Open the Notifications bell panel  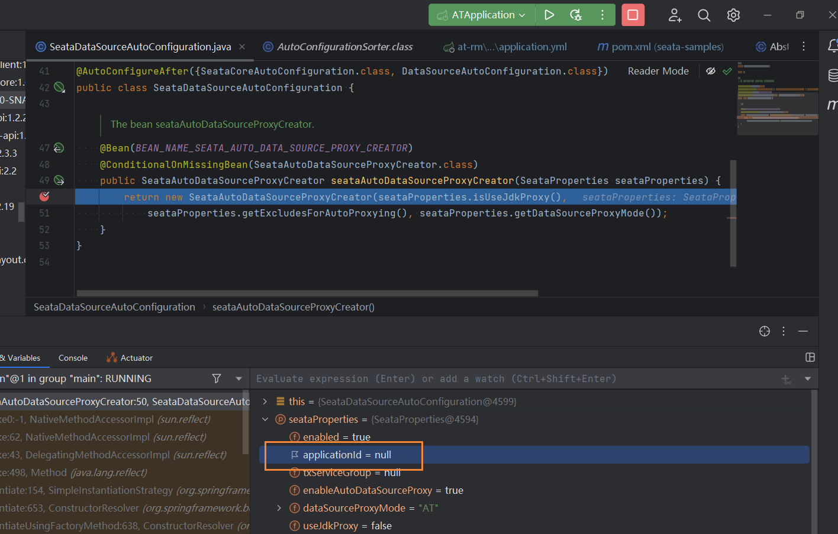(833, 46)
